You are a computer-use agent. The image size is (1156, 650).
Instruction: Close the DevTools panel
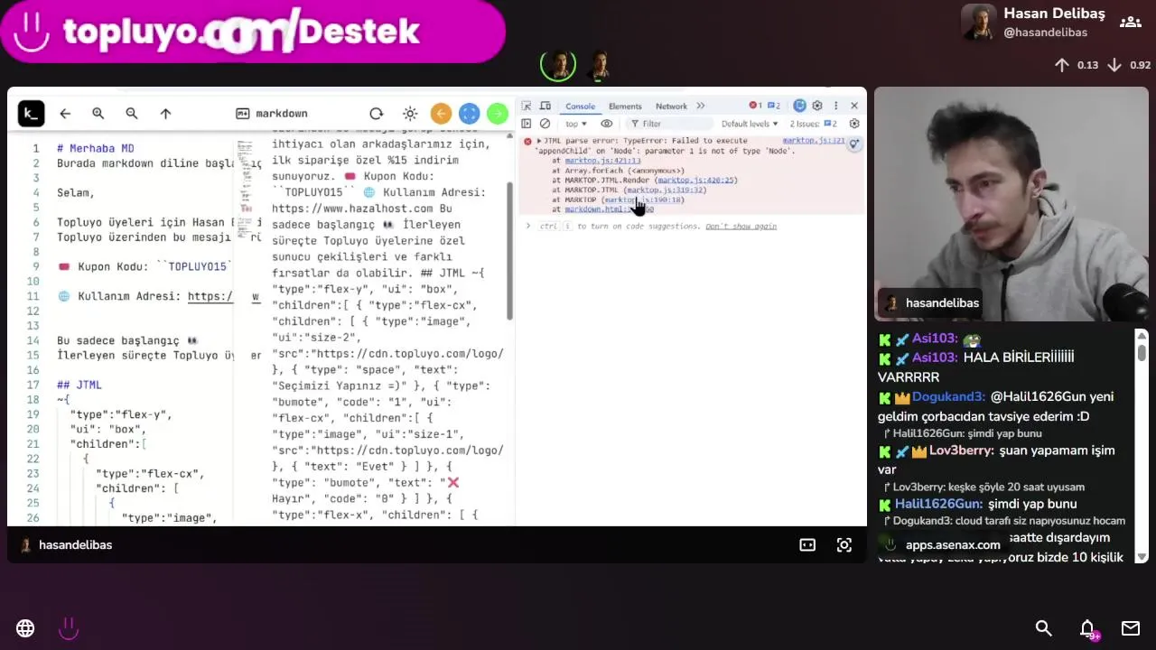[853, 106]
